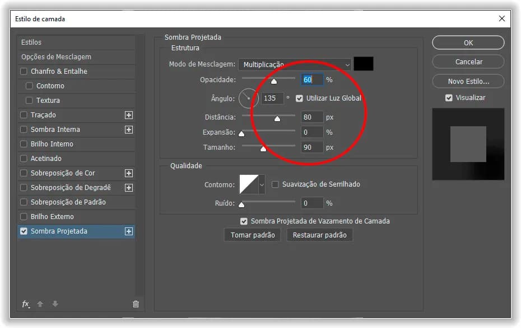The width and height of the screenshot is (521, 328).
Task: Click the fx icon at bottom left
Action: (x=25, y=304)
